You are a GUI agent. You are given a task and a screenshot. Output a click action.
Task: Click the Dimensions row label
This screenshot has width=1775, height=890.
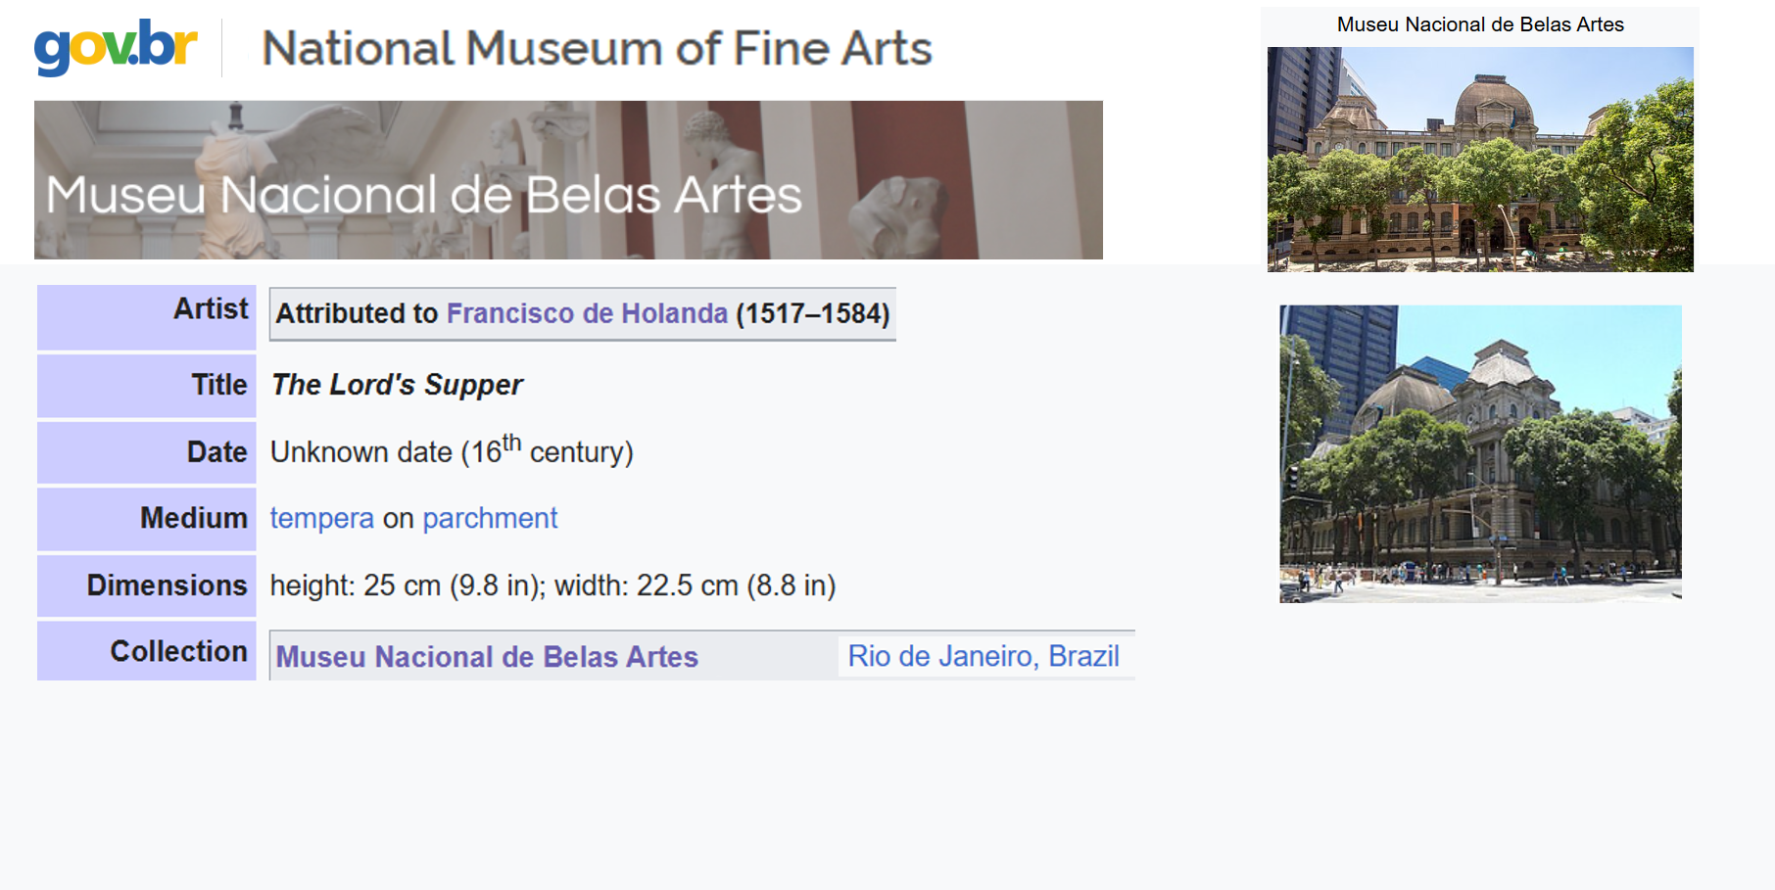click(167, 586)
